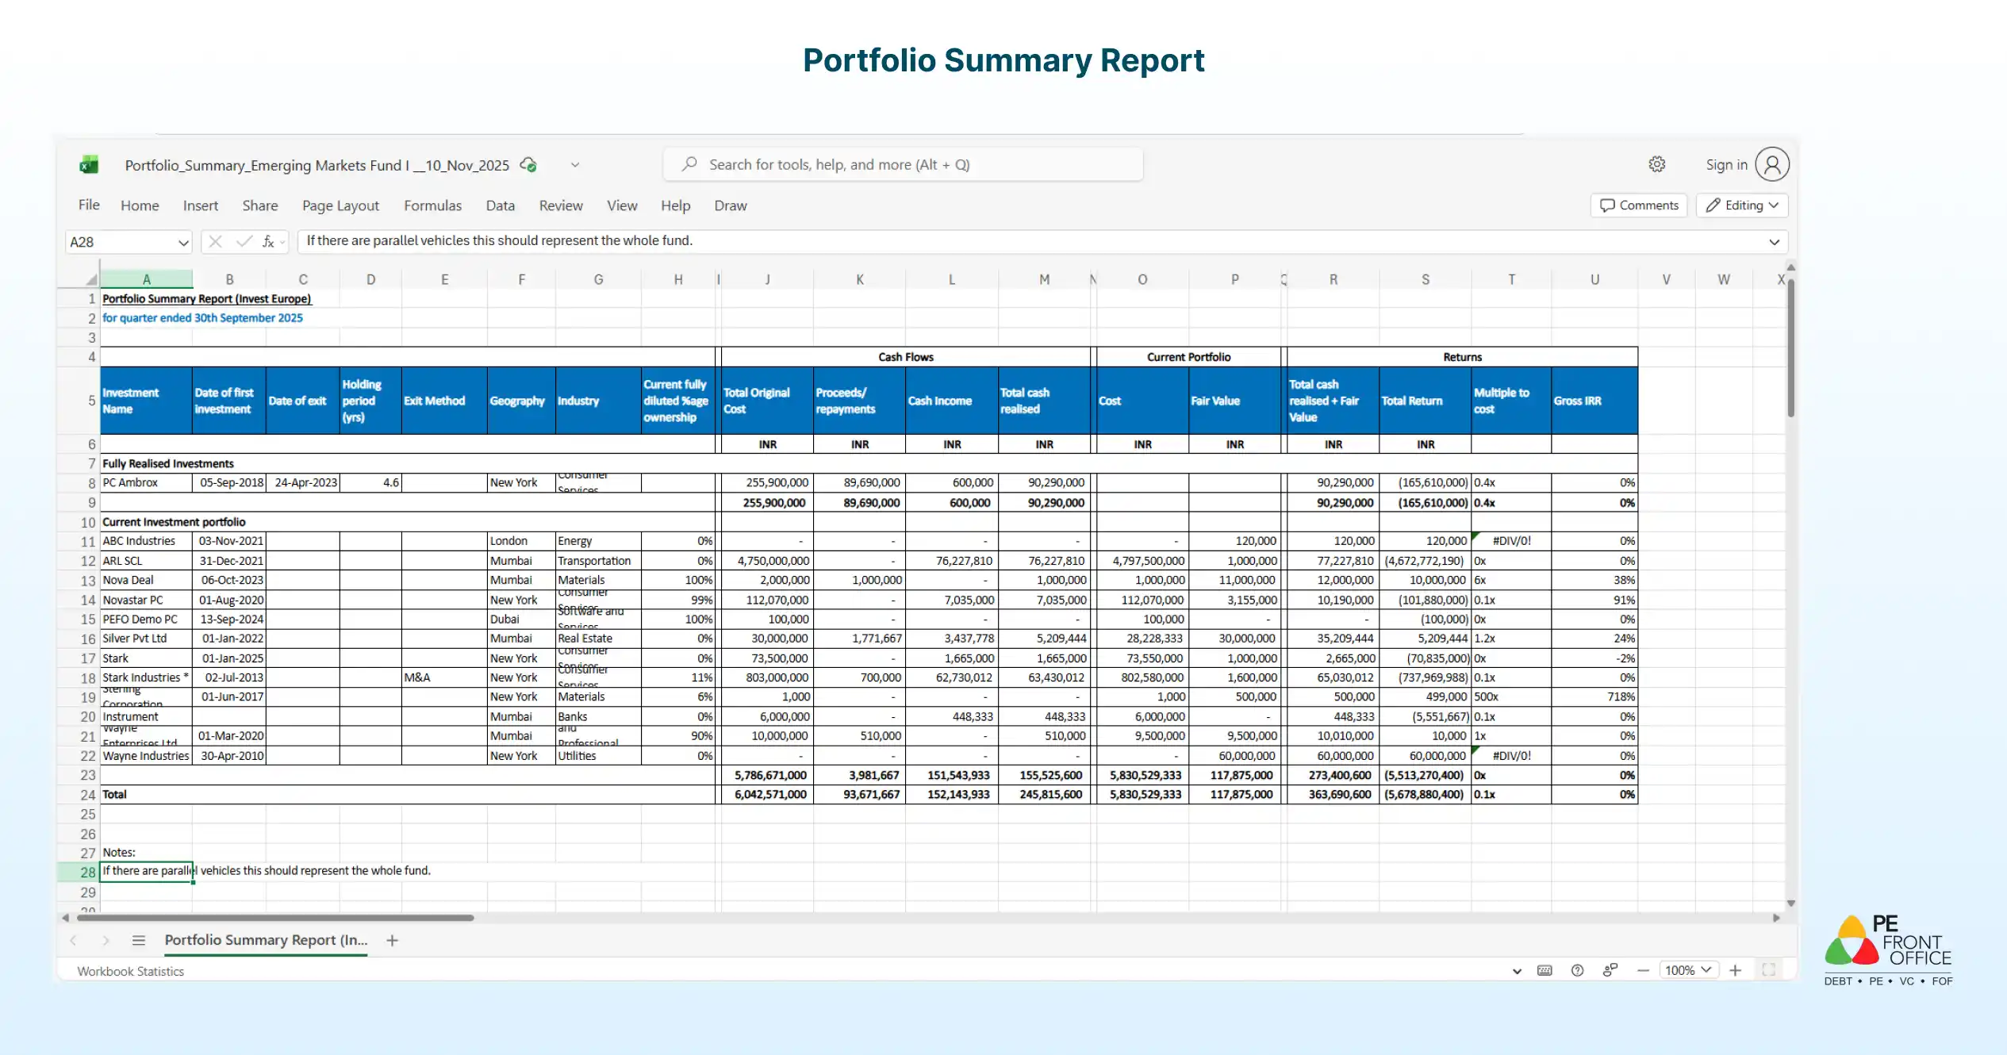Screen dimensions: 2007x1055
Task: Click the select-all corner triangle
Action: [x=90, y=279]
